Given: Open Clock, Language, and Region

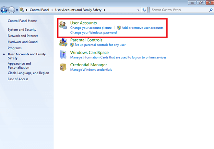Looking at the screenshot, I should [28, 73].
